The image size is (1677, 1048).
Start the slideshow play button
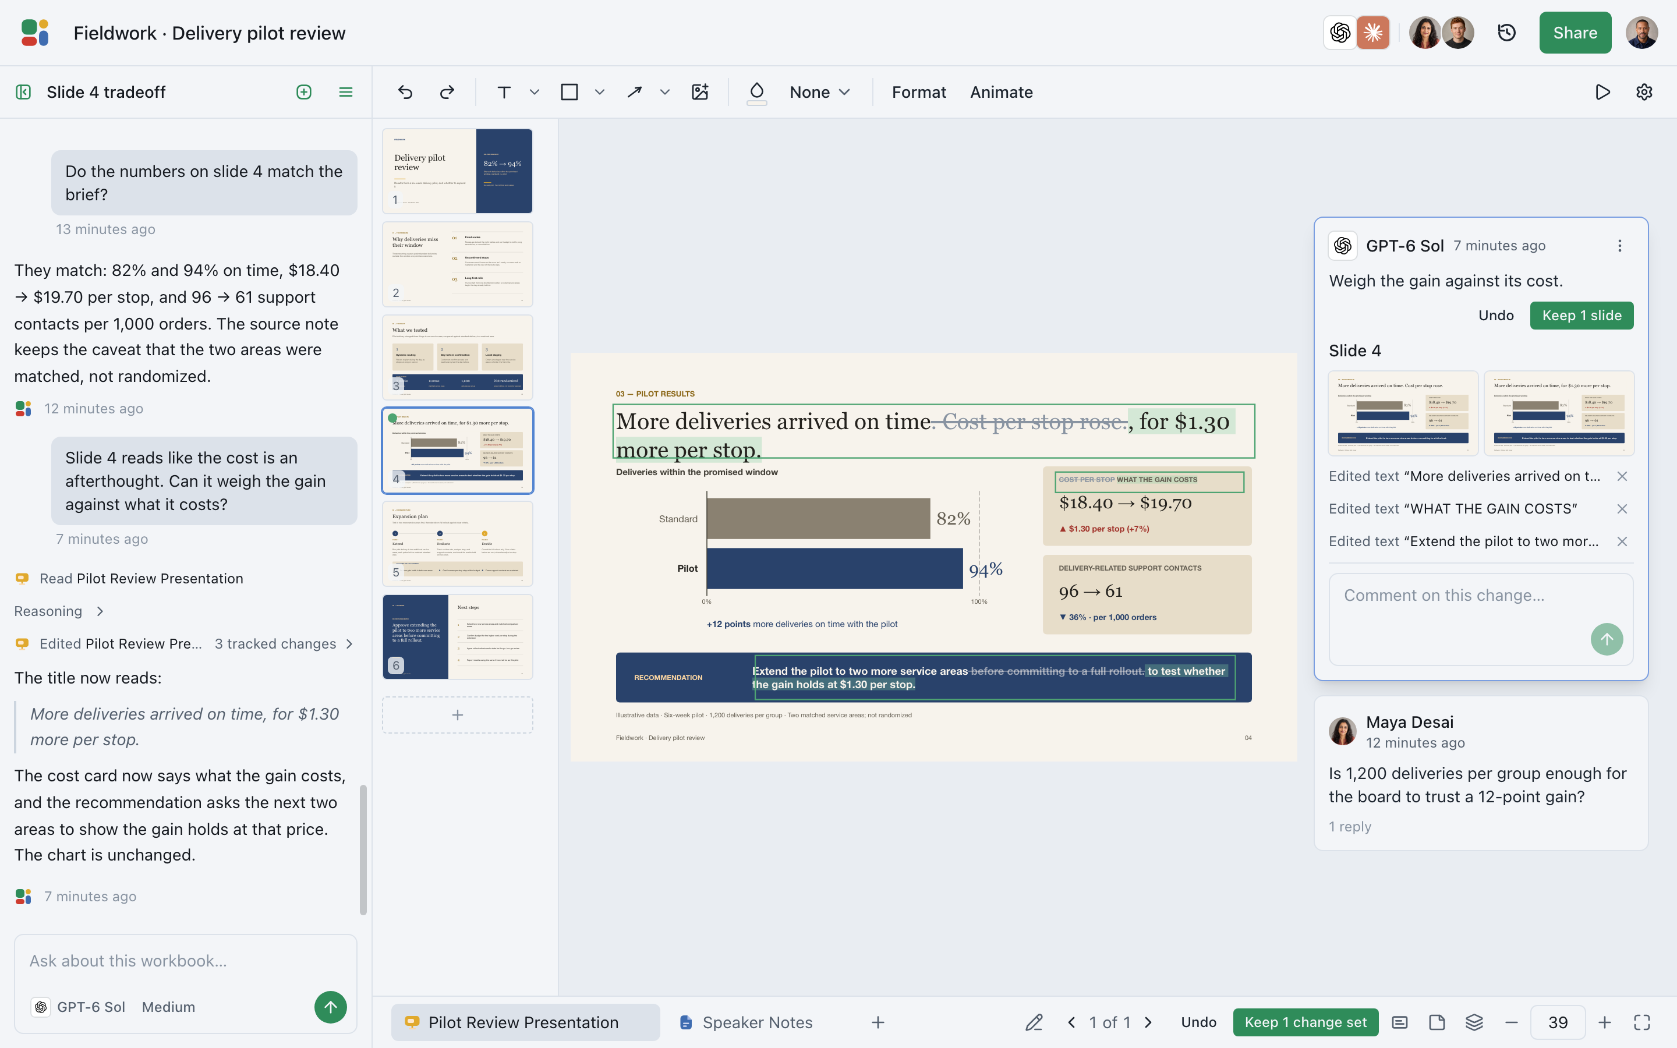1602,92
